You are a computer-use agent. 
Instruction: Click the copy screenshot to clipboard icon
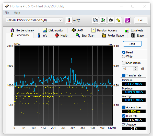(103, 20)
